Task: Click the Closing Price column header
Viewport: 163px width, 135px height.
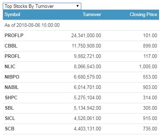Action: (143, 15)
